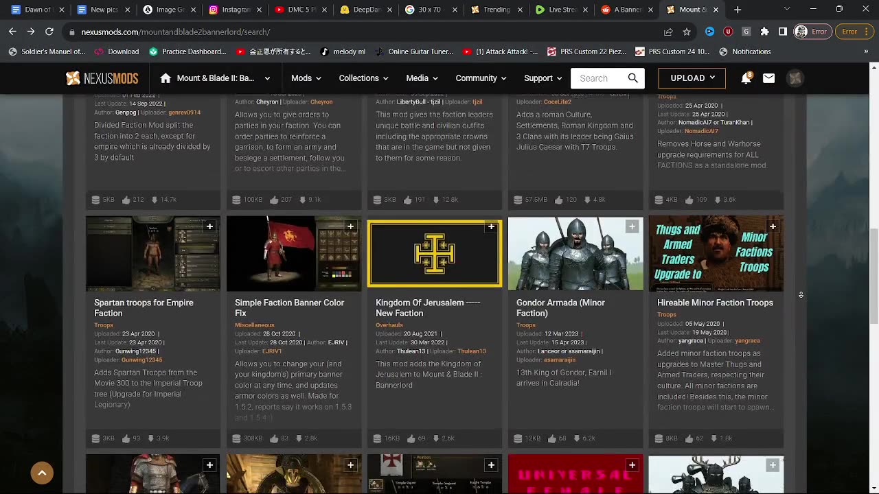
Task: Open the browser extensions puzzle icon
Action: click(764, 32)
